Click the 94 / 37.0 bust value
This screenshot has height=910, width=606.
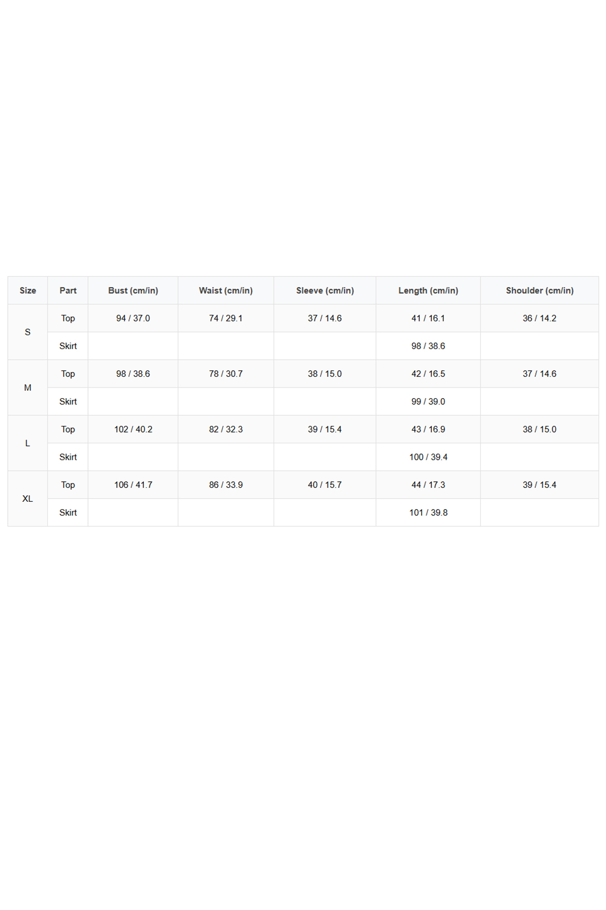[x=133, y=318]
